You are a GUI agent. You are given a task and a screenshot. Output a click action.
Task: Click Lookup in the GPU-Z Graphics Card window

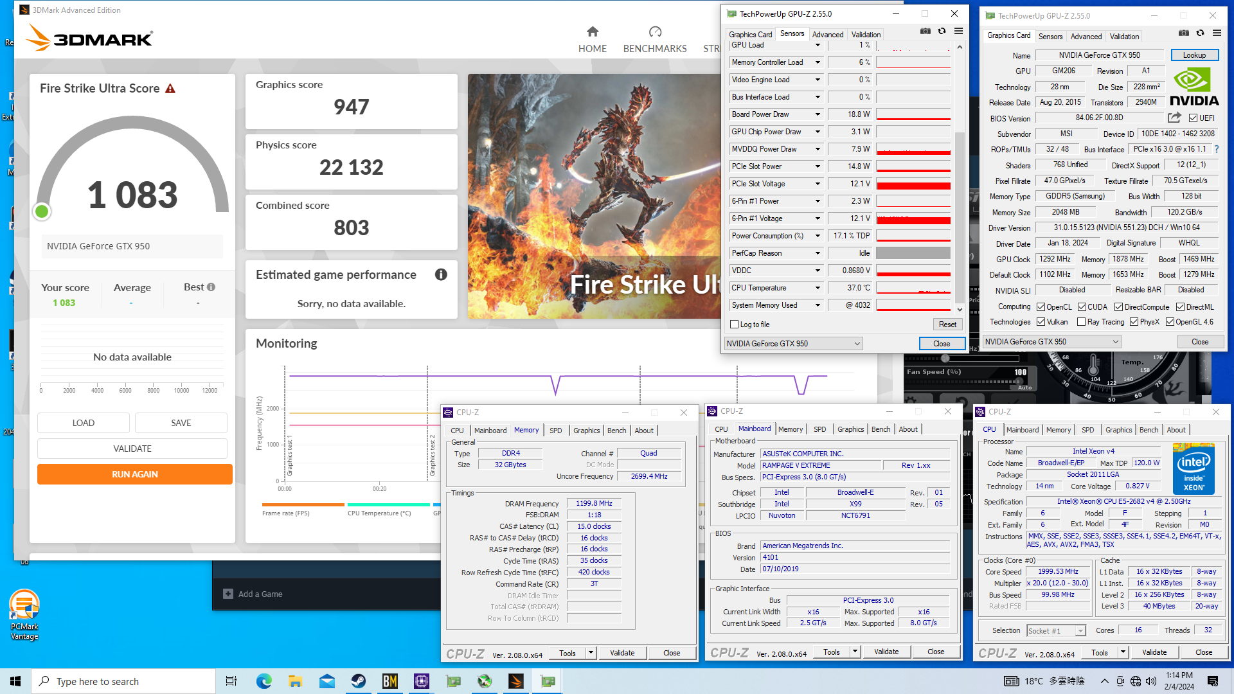pyautogui.click(x=1194, y=55)
